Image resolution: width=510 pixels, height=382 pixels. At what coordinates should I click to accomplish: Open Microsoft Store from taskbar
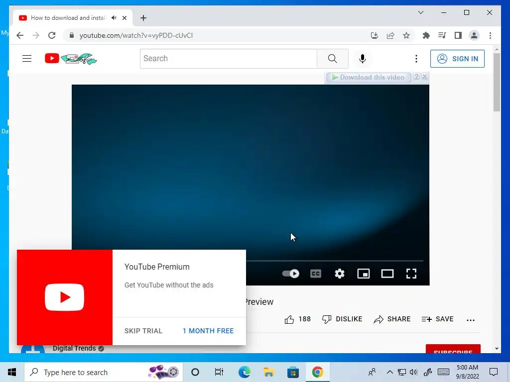click(x=293, y=372)
